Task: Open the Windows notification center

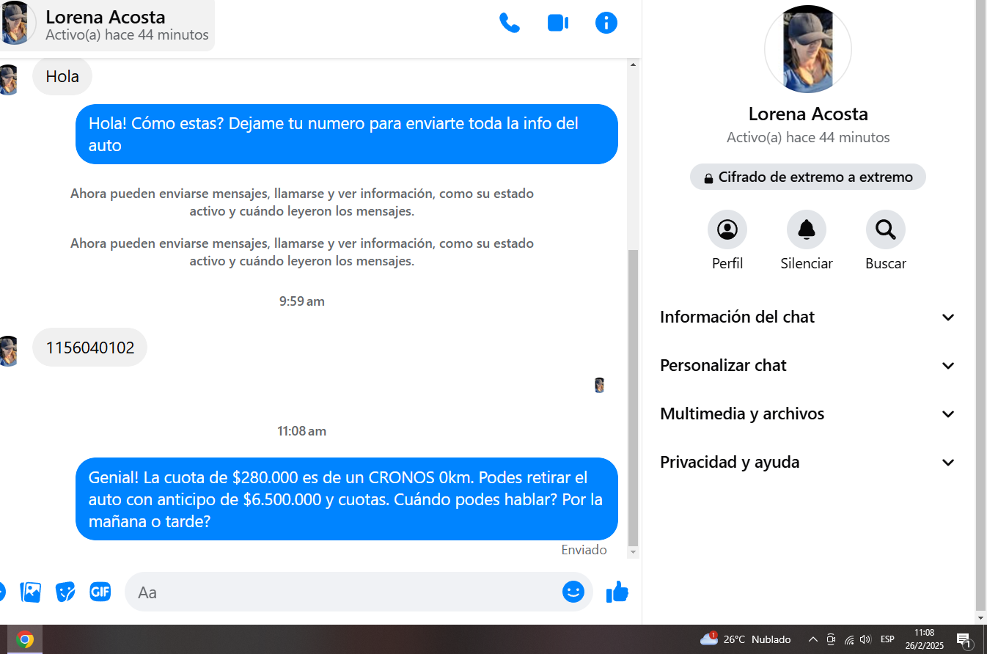Action: [x=964, y=639]
